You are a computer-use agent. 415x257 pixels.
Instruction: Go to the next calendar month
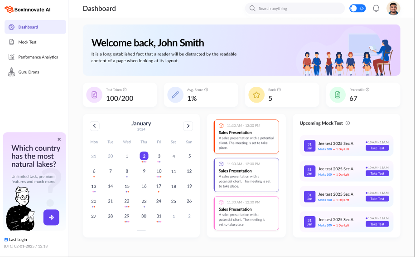click(188, 126)
